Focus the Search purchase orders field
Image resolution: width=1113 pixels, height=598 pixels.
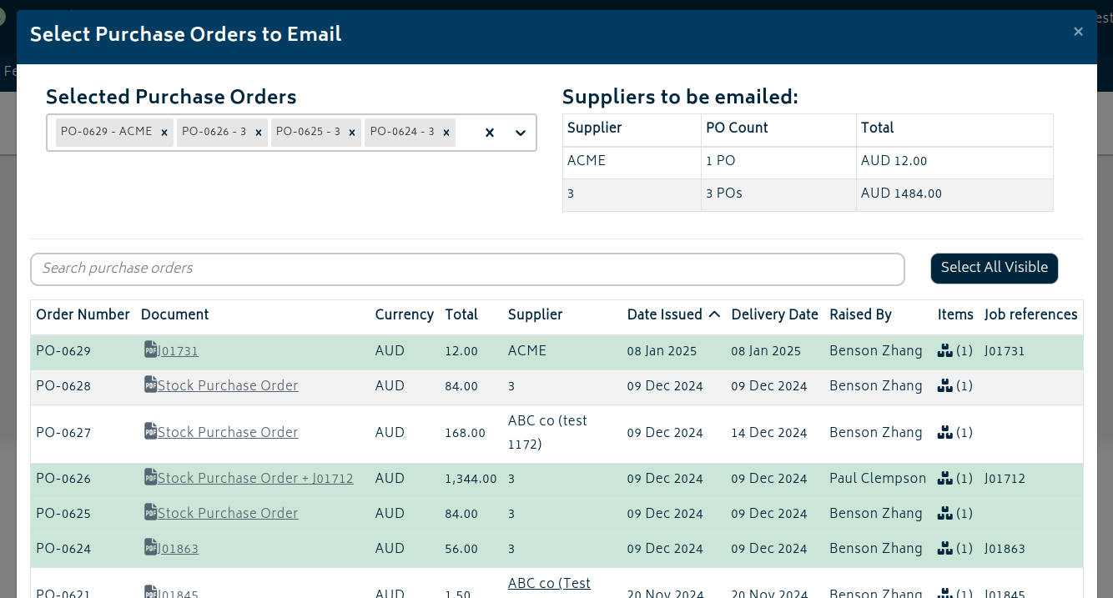(467, 269)
